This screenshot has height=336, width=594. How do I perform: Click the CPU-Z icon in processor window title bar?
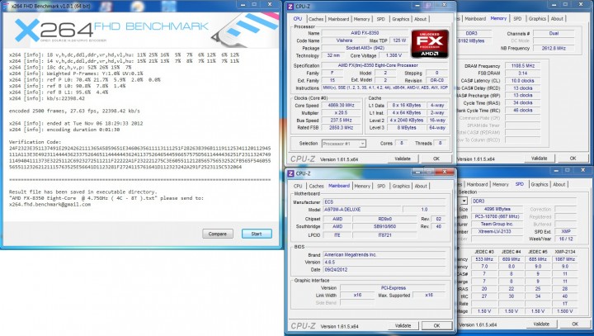(290, 7)
